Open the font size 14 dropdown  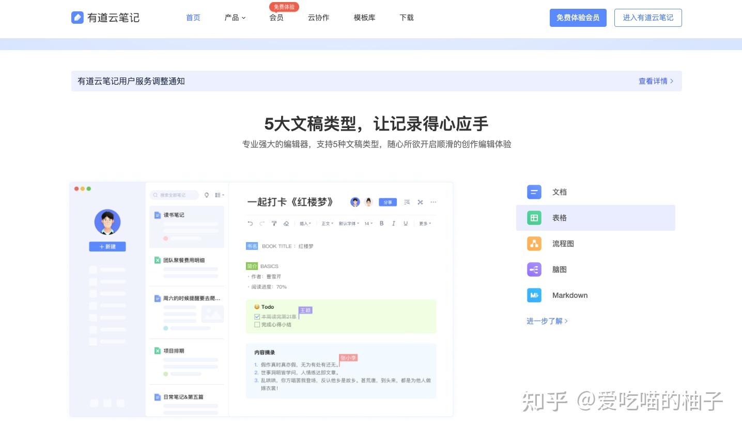(368, 224)
